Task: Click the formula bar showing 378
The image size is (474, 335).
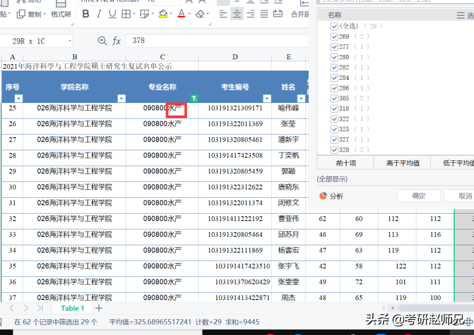Action: pos(218,41)
